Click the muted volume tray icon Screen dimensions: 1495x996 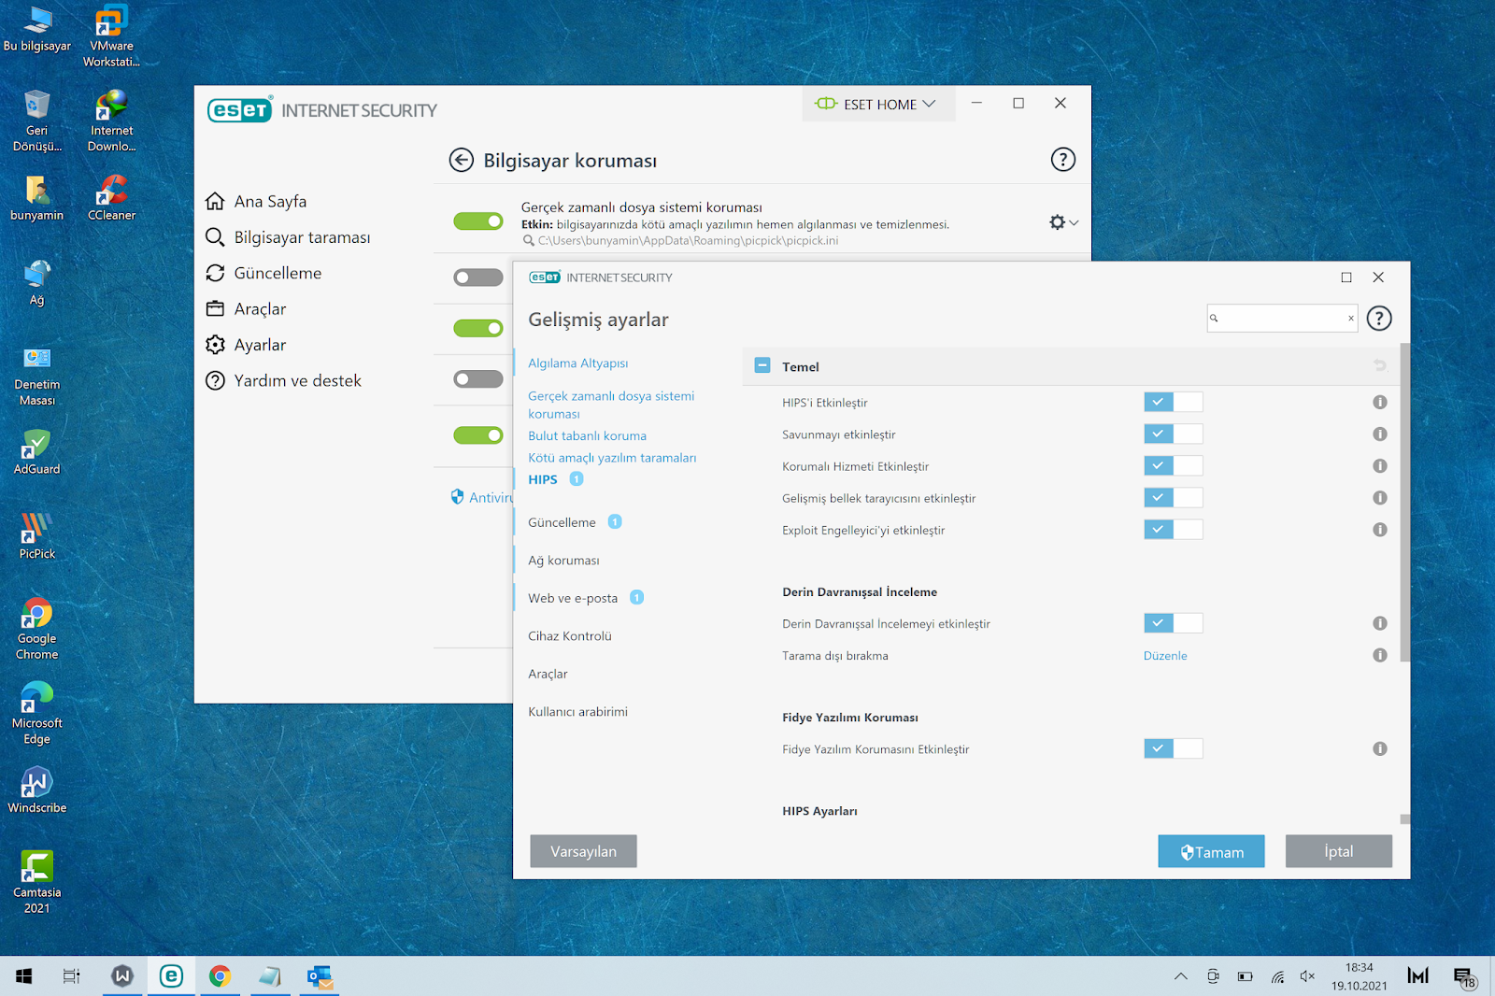click(1307, 976)
